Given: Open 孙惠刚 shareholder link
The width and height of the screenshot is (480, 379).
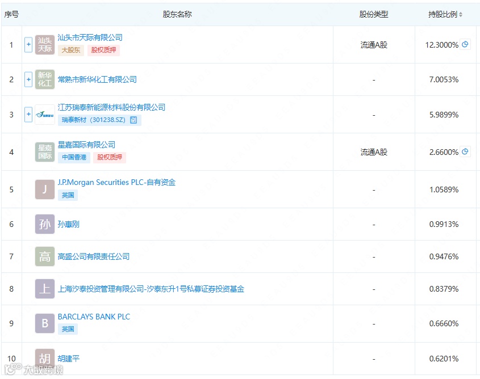Looking at the screenshot, I should point(69,224).
